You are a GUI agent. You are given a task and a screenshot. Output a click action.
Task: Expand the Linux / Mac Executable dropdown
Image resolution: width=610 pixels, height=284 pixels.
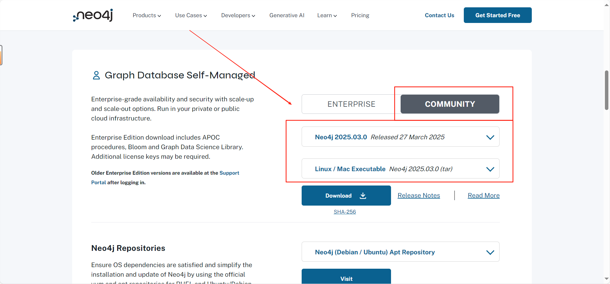tap(400, 169)
